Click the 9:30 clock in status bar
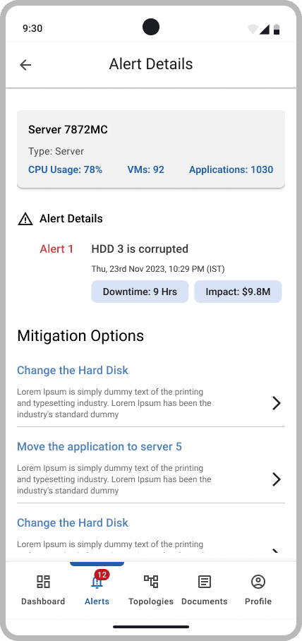 pyautogui.click(x=32, y=29)
